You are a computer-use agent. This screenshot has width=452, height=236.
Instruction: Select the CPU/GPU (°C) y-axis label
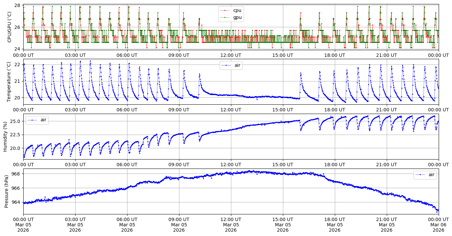tap(9, 27)
